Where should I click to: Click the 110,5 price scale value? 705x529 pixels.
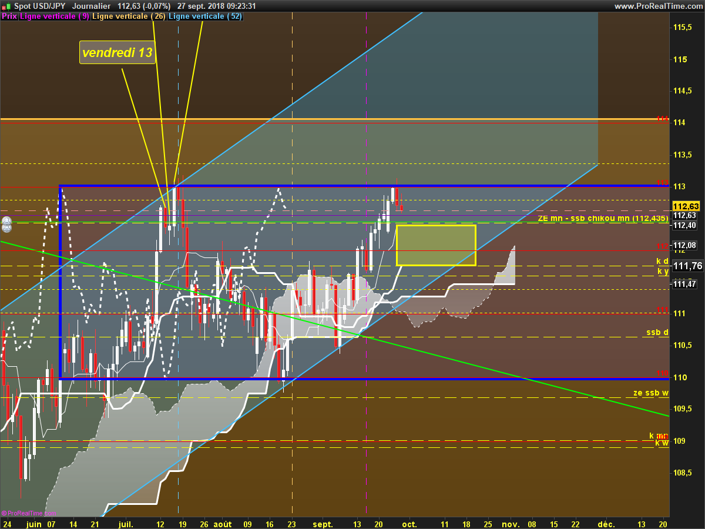[682, 345]
